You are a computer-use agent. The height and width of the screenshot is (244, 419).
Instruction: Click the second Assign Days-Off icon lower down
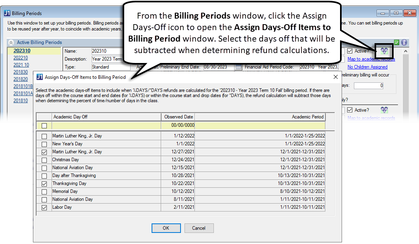click(x=384, y=110)
